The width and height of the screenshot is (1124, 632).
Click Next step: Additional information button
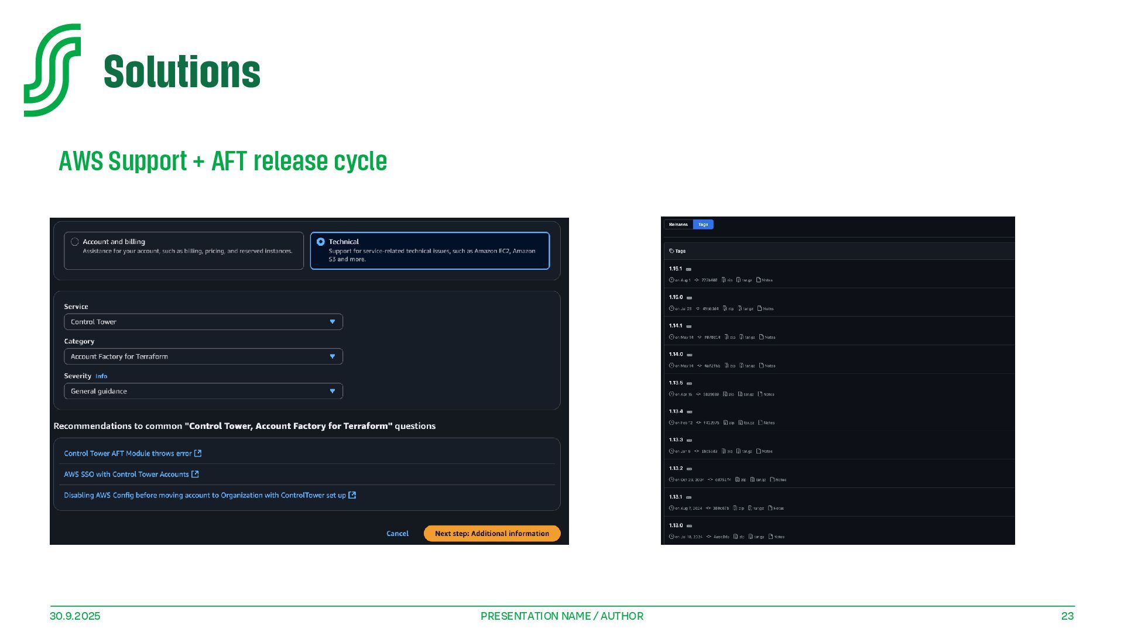[x=492, y=533]
